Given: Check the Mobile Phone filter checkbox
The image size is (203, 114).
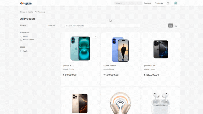Looking at the screenshot, I should coord(21,40).
